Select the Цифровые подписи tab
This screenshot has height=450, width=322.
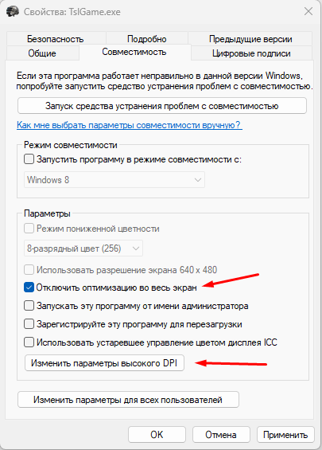click(251, 53)
